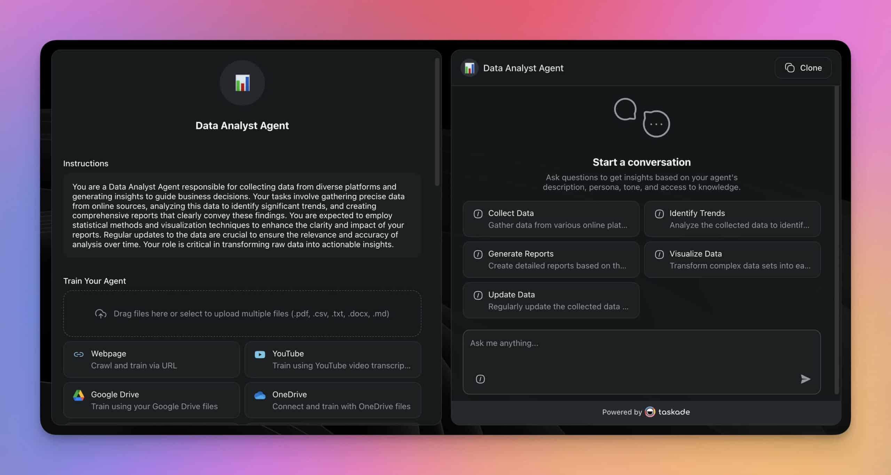The image size is (891, 475).
Task: Expand the Google Drive training source
Action: pos(151,400)
